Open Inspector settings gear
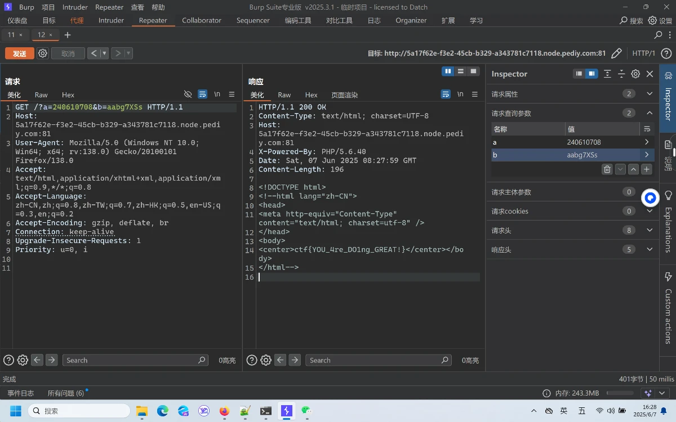This screenshot has width=676, height=422. (x=635, y=74)
